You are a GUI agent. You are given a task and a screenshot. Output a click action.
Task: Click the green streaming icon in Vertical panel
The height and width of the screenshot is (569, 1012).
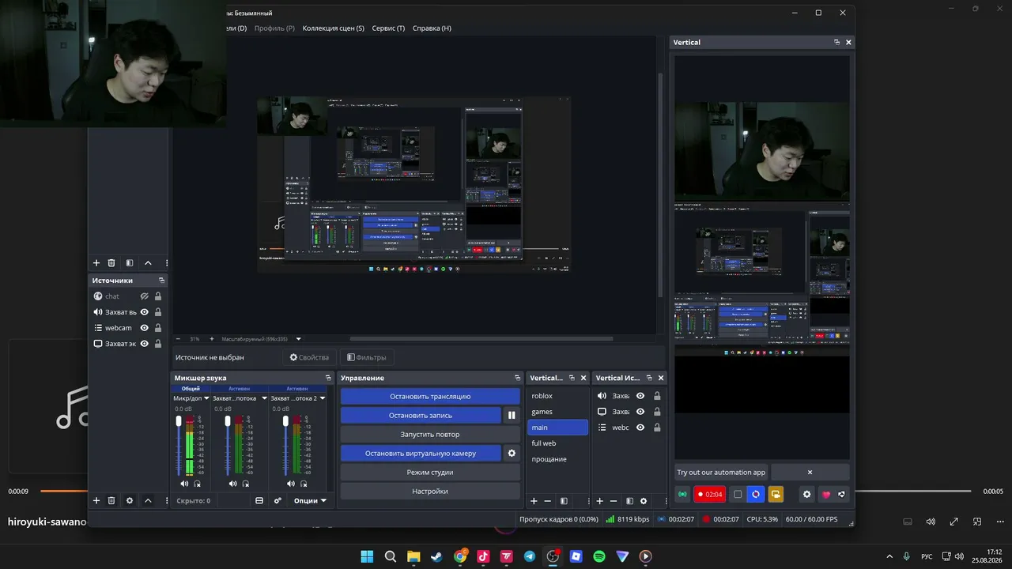[x=682, y=495]
